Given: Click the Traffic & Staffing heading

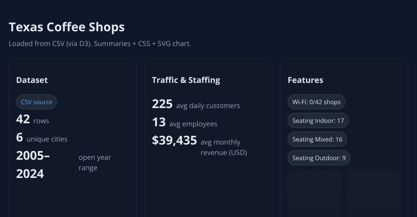Looking at the screenshot, I should click(x=186, y=80).
